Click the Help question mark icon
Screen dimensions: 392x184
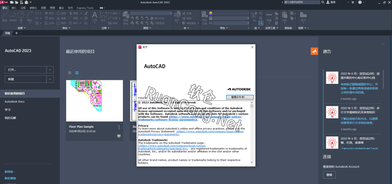click(360, 2)
